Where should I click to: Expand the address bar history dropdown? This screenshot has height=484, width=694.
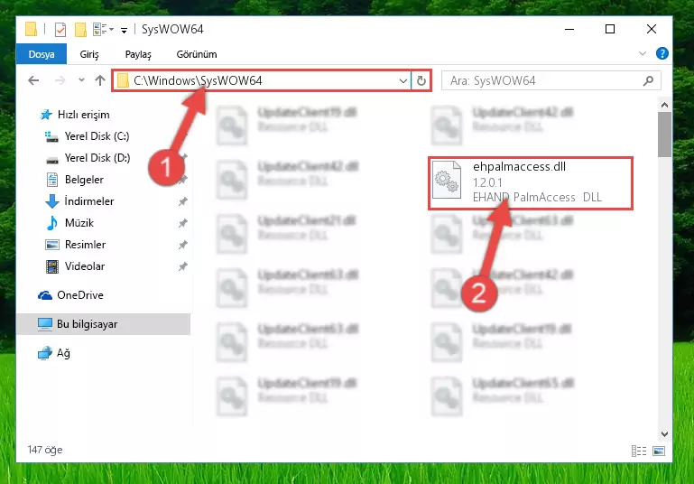click(x=403, y=81)
